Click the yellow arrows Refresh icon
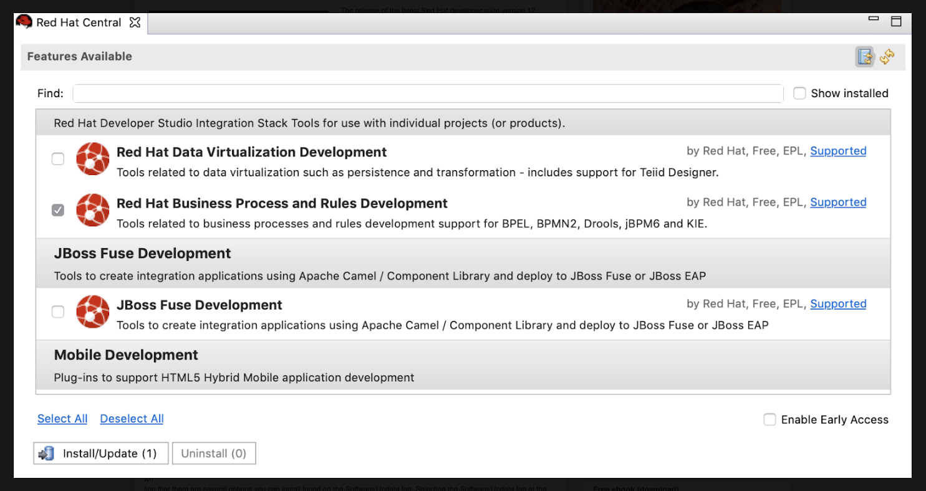Screen dimensions: 926x491 click(887, 57)
